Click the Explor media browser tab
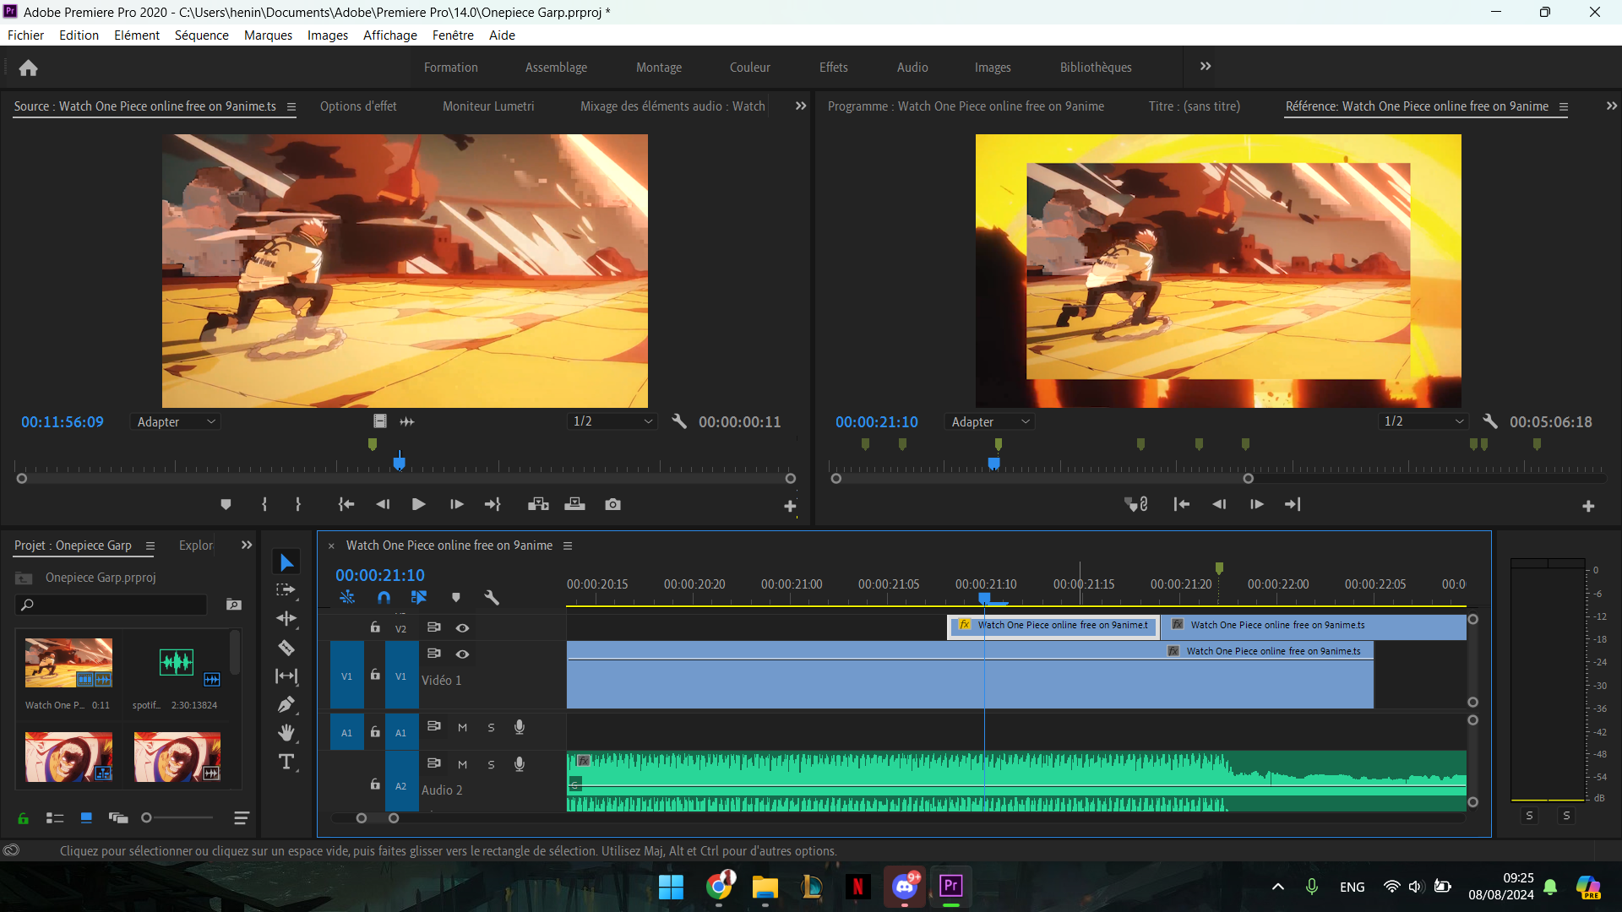This screenshot has width=1622, height=912. click(x=196, y=546)
